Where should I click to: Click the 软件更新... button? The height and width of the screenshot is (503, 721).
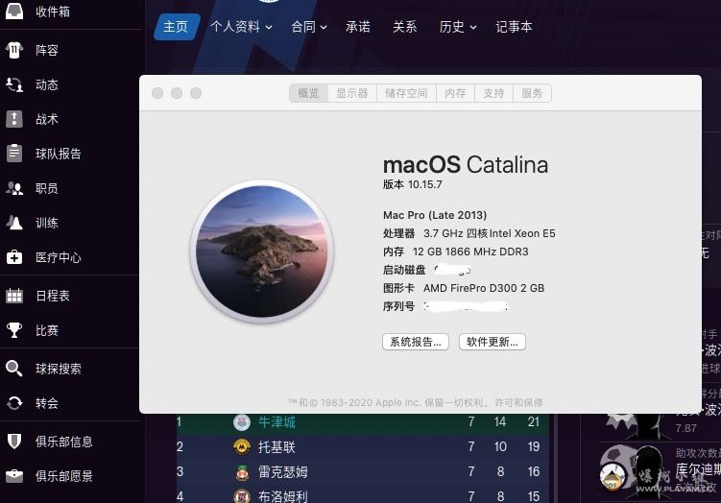(492, 342)
